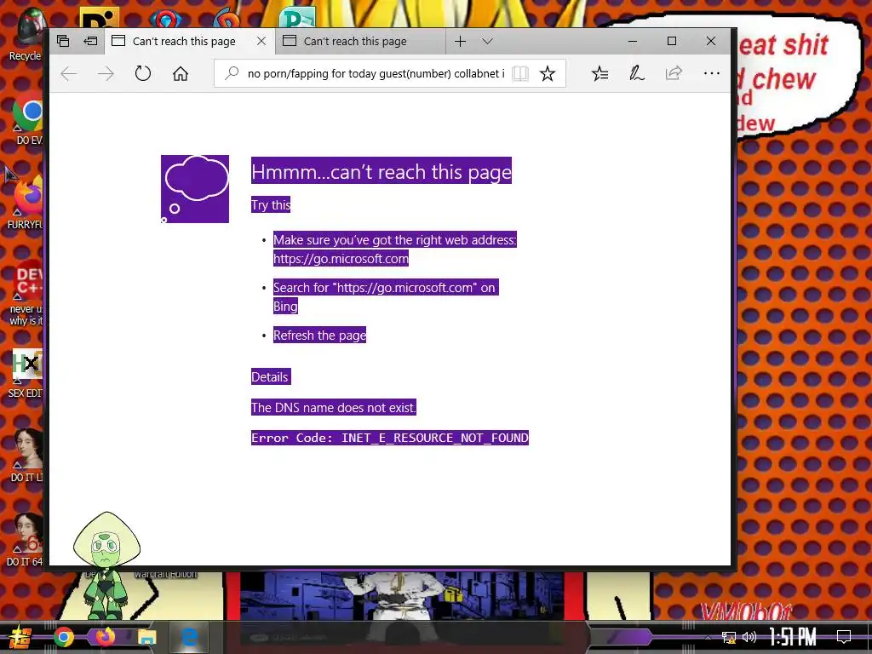Share this page icon
The image size is (872, 654).
point(674,73)
